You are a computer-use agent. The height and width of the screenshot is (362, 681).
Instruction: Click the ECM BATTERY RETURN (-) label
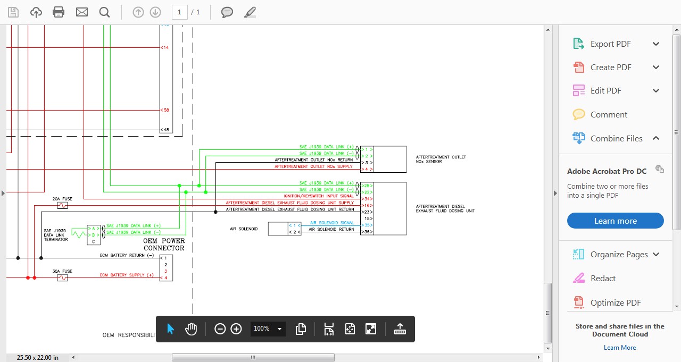pos(127,256)
